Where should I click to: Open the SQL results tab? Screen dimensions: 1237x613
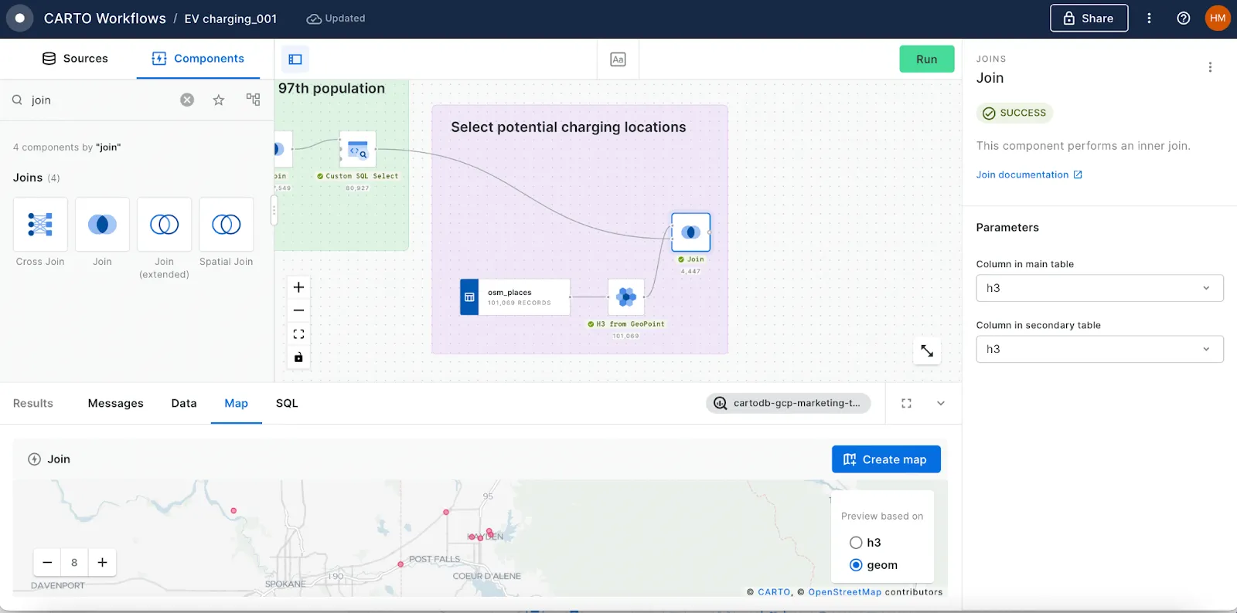(x=287, y=403)
